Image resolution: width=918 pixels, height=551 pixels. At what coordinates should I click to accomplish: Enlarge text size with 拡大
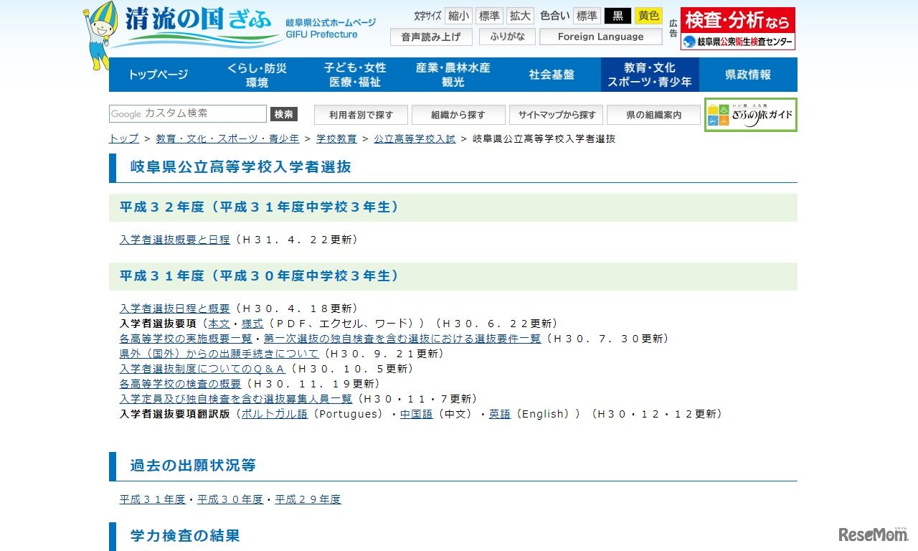[x=519, y=15]
